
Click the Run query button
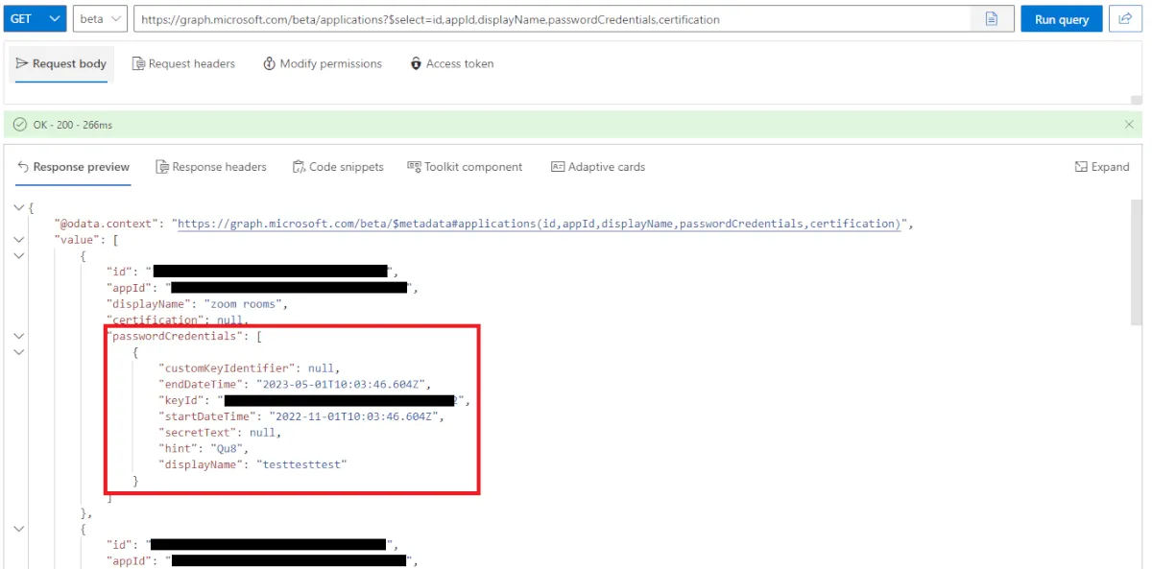tap(1061, 19)
